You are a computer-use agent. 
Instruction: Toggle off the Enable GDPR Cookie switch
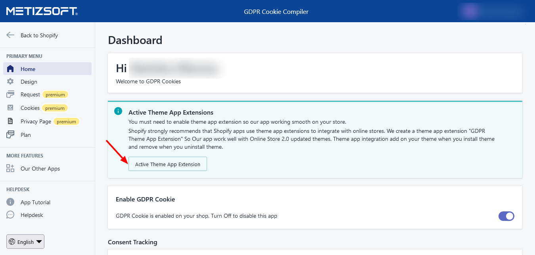pos(506,216)
